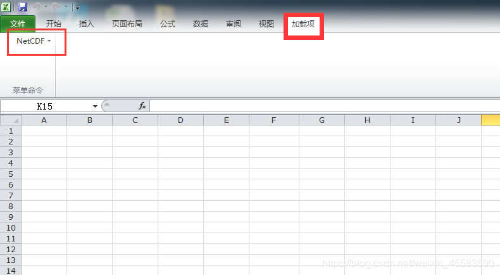
Task: Select column F header
Action: (x=274, y=120)
